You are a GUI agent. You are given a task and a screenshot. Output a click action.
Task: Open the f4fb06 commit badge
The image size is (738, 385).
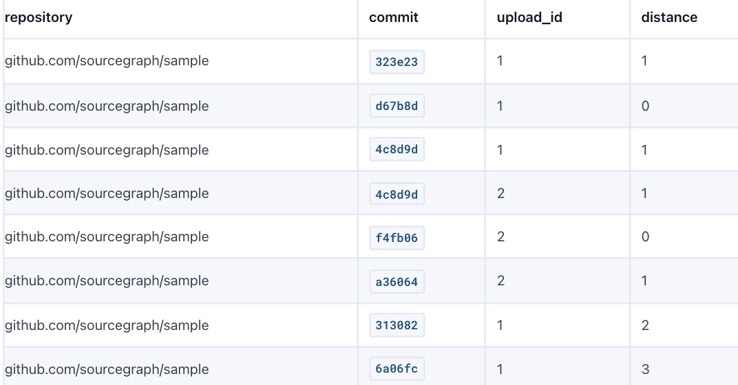(397, 238)
